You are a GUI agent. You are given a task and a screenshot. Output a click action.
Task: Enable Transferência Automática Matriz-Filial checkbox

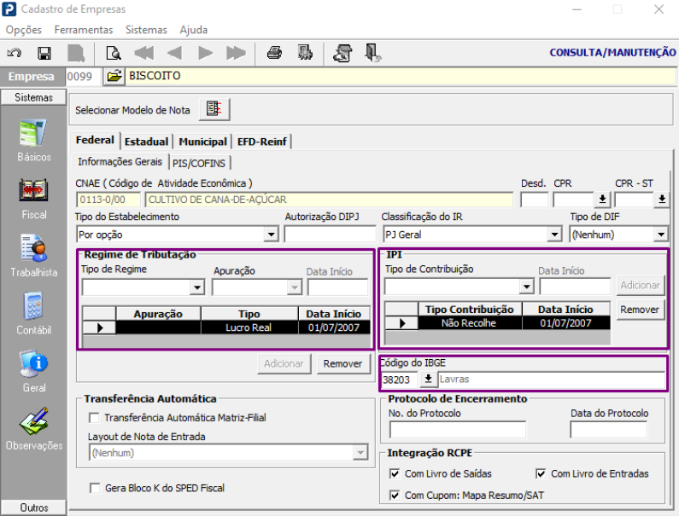click(x=95, y=418)
